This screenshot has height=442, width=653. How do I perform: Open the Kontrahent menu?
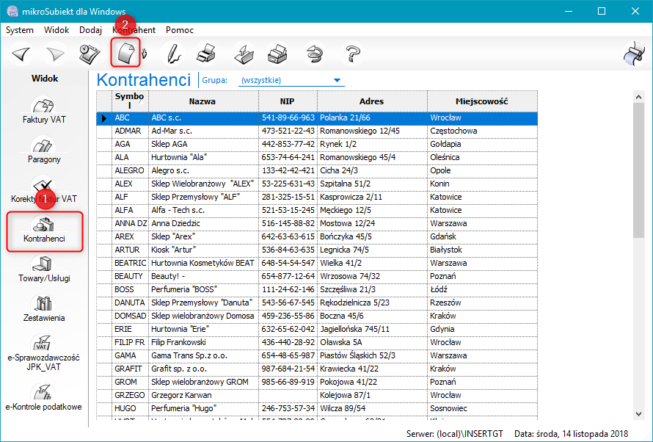pos(134,30)
